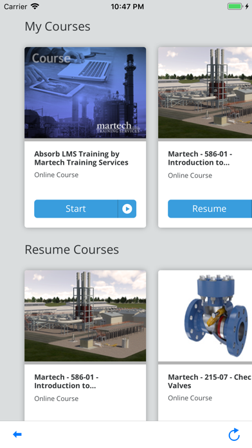Image resolution: width=252 pixels, height=448 pixels.
Task: Select 'Martech - 586-01' title in My Courses
Action: (x=200, y=158)
